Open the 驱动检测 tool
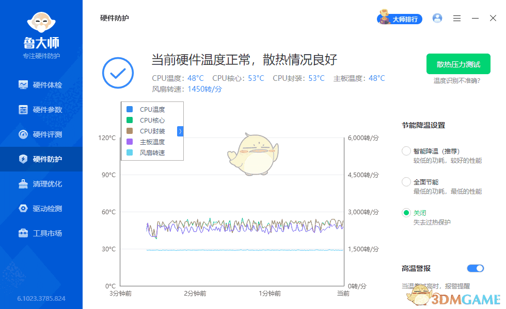The image size is (506, 309). coord(41,209)
